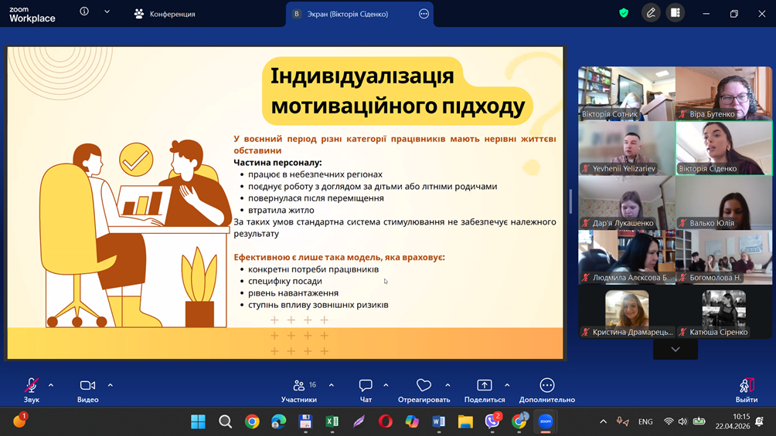Open reactions with Отреагировать heart icon
Screen dimensions: 776x436
click(424, 390)
